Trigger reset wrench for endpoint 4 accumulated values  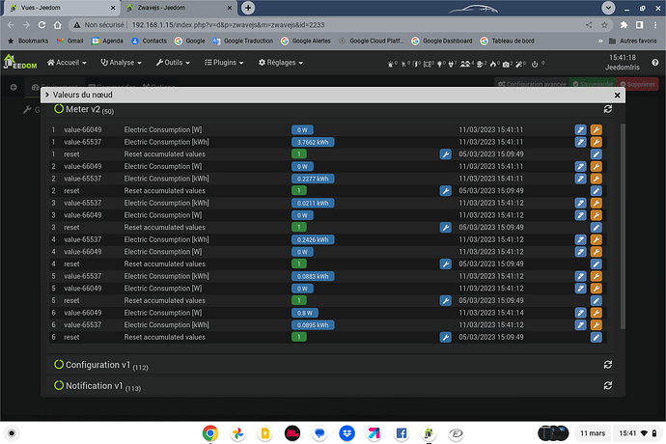(446, 264)
